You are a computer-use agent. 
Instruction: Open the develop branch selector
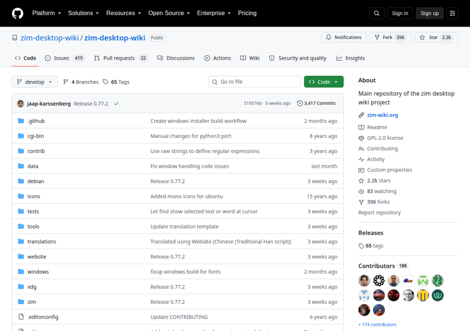click(35, 82)
